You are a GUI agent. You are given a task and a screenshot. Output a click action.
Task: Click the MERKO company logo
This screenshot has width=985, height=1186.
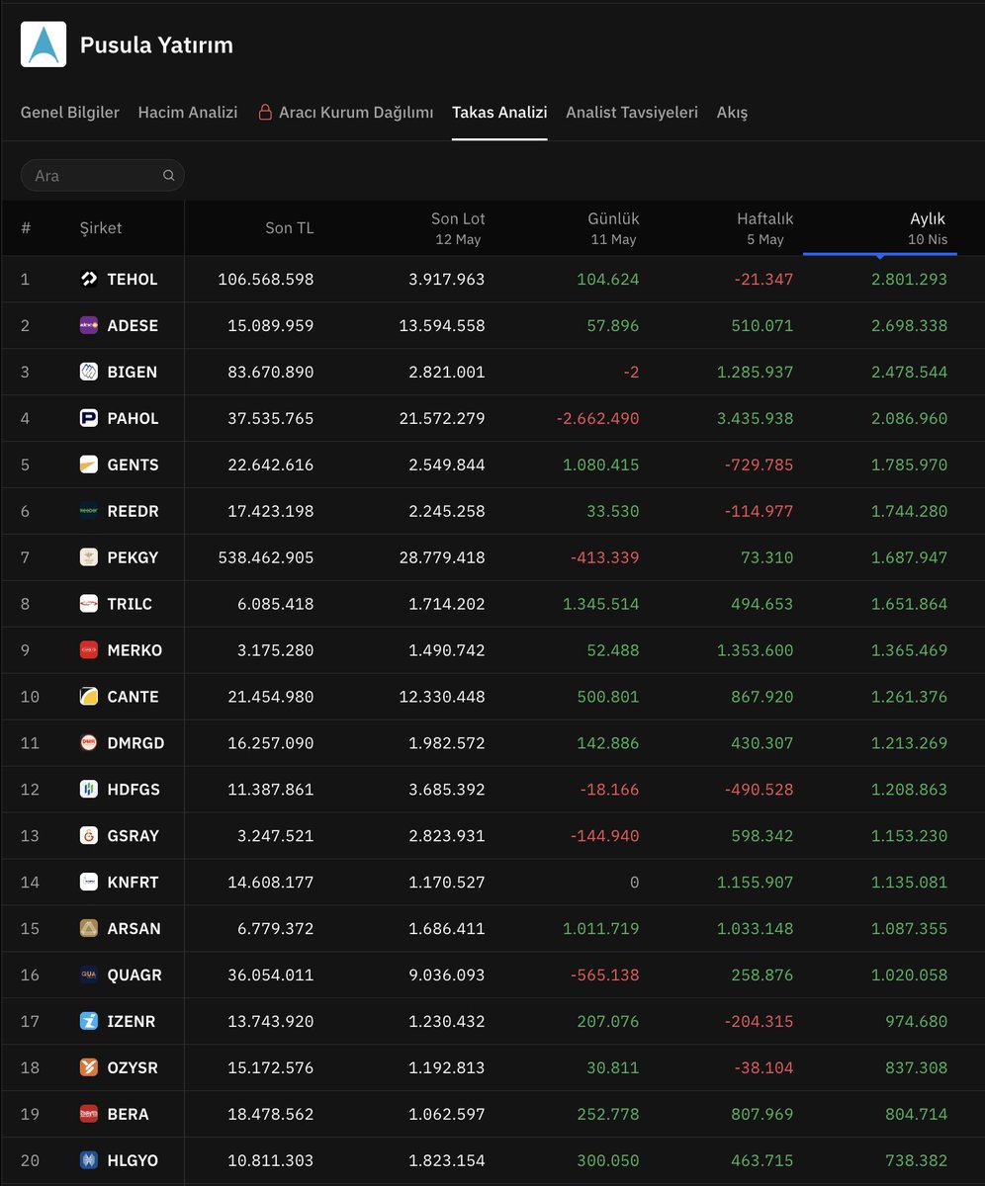[89, 651]
